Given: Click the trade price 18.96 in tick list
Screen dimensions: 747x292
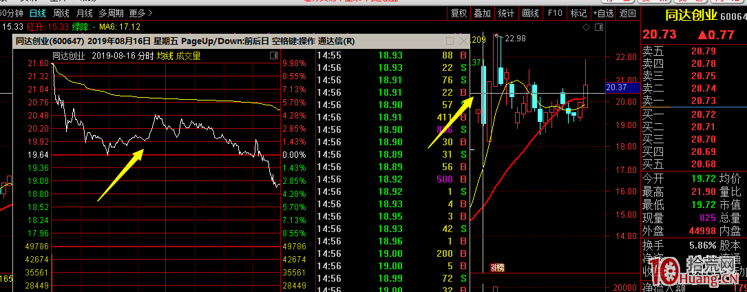Looking at the screenshot, I should (x=390, y=241).
